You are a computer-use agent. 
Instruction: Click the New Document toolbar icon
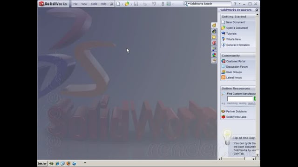coord(118,4)
